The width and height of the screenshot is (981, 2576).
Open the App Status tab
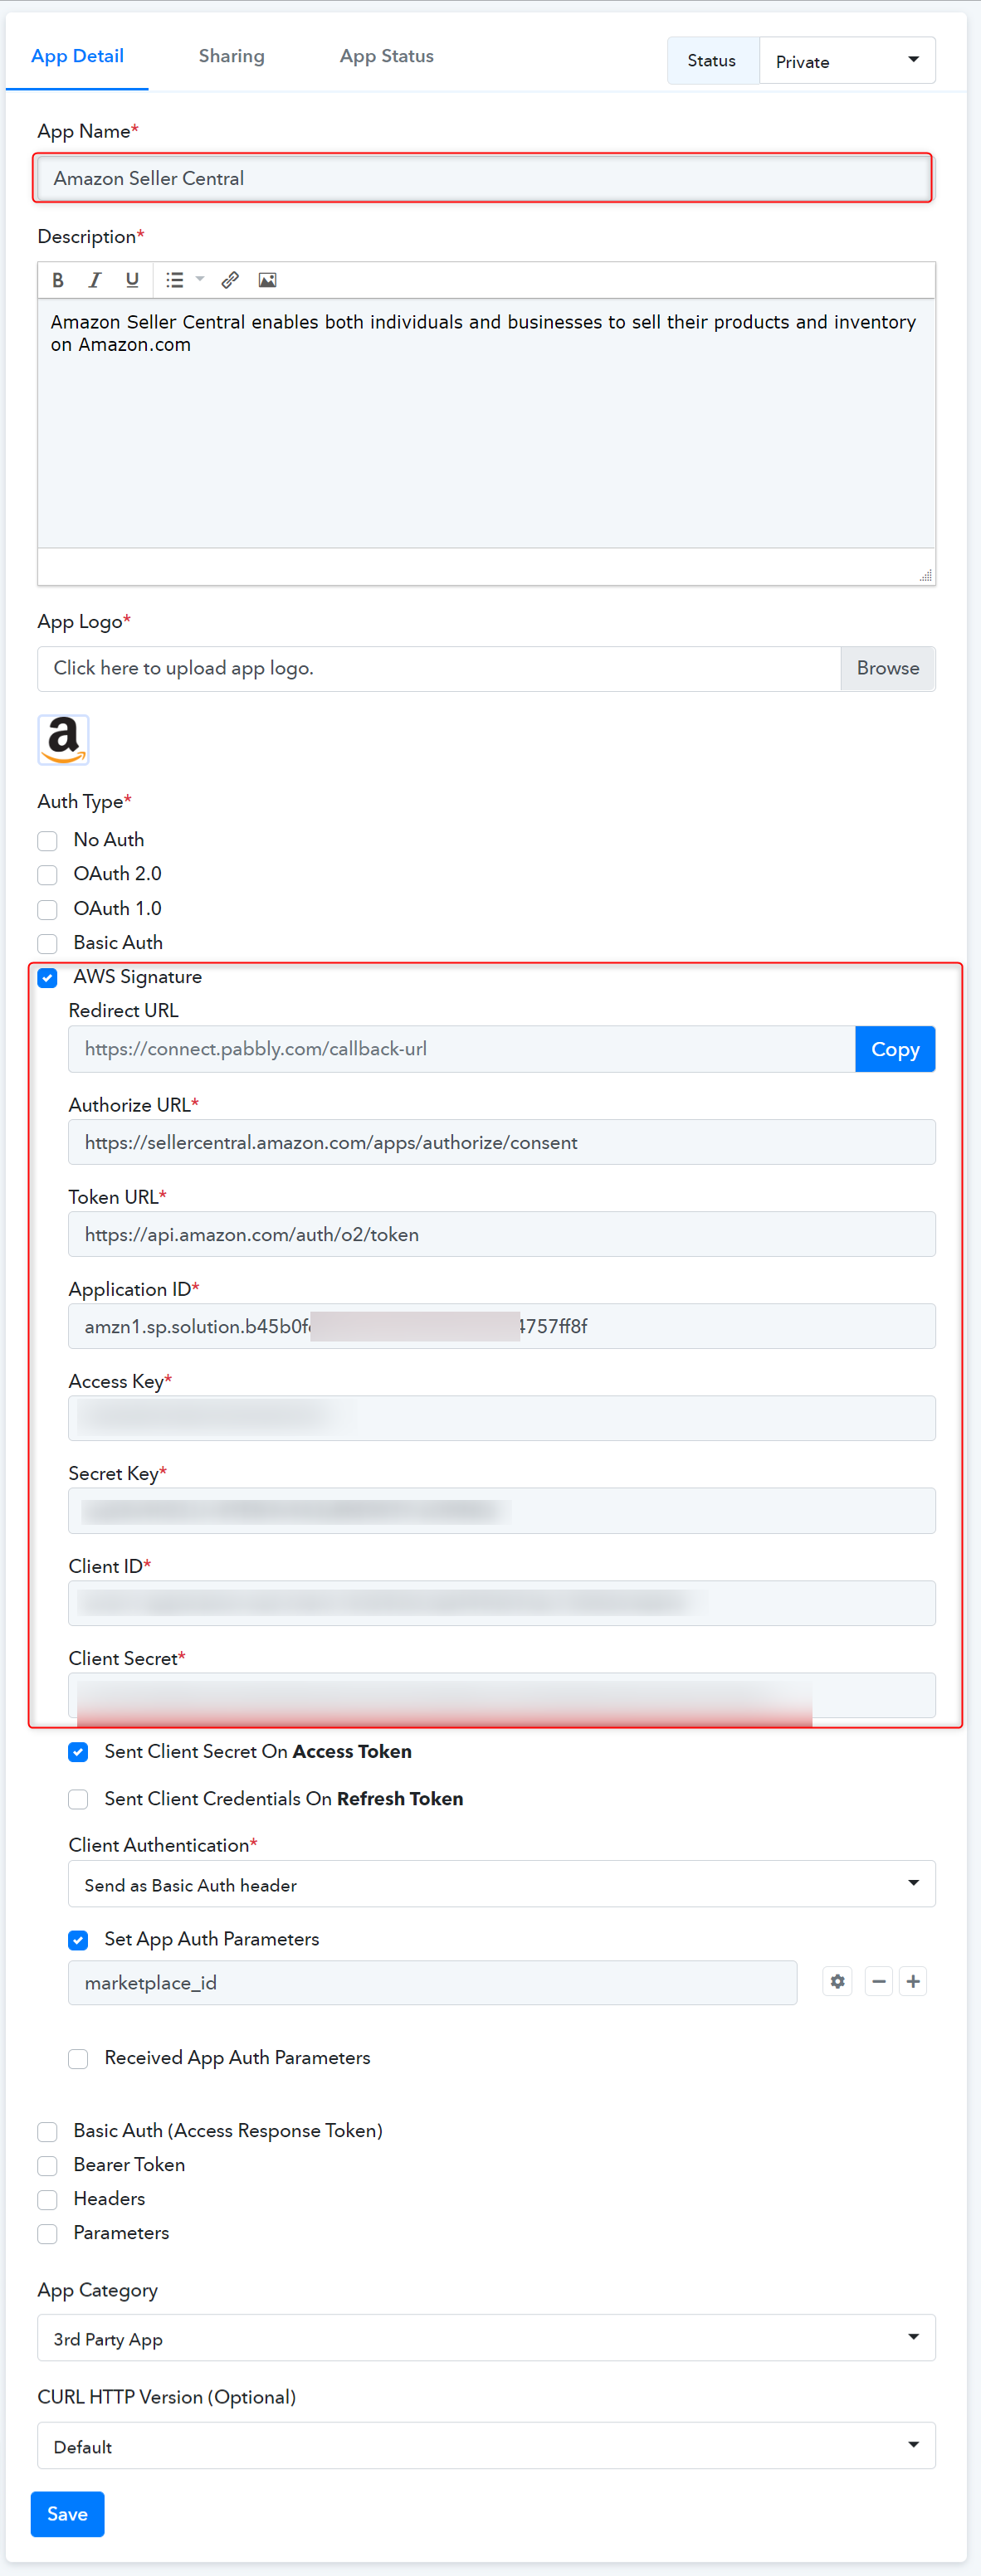[x=386, y=56]
